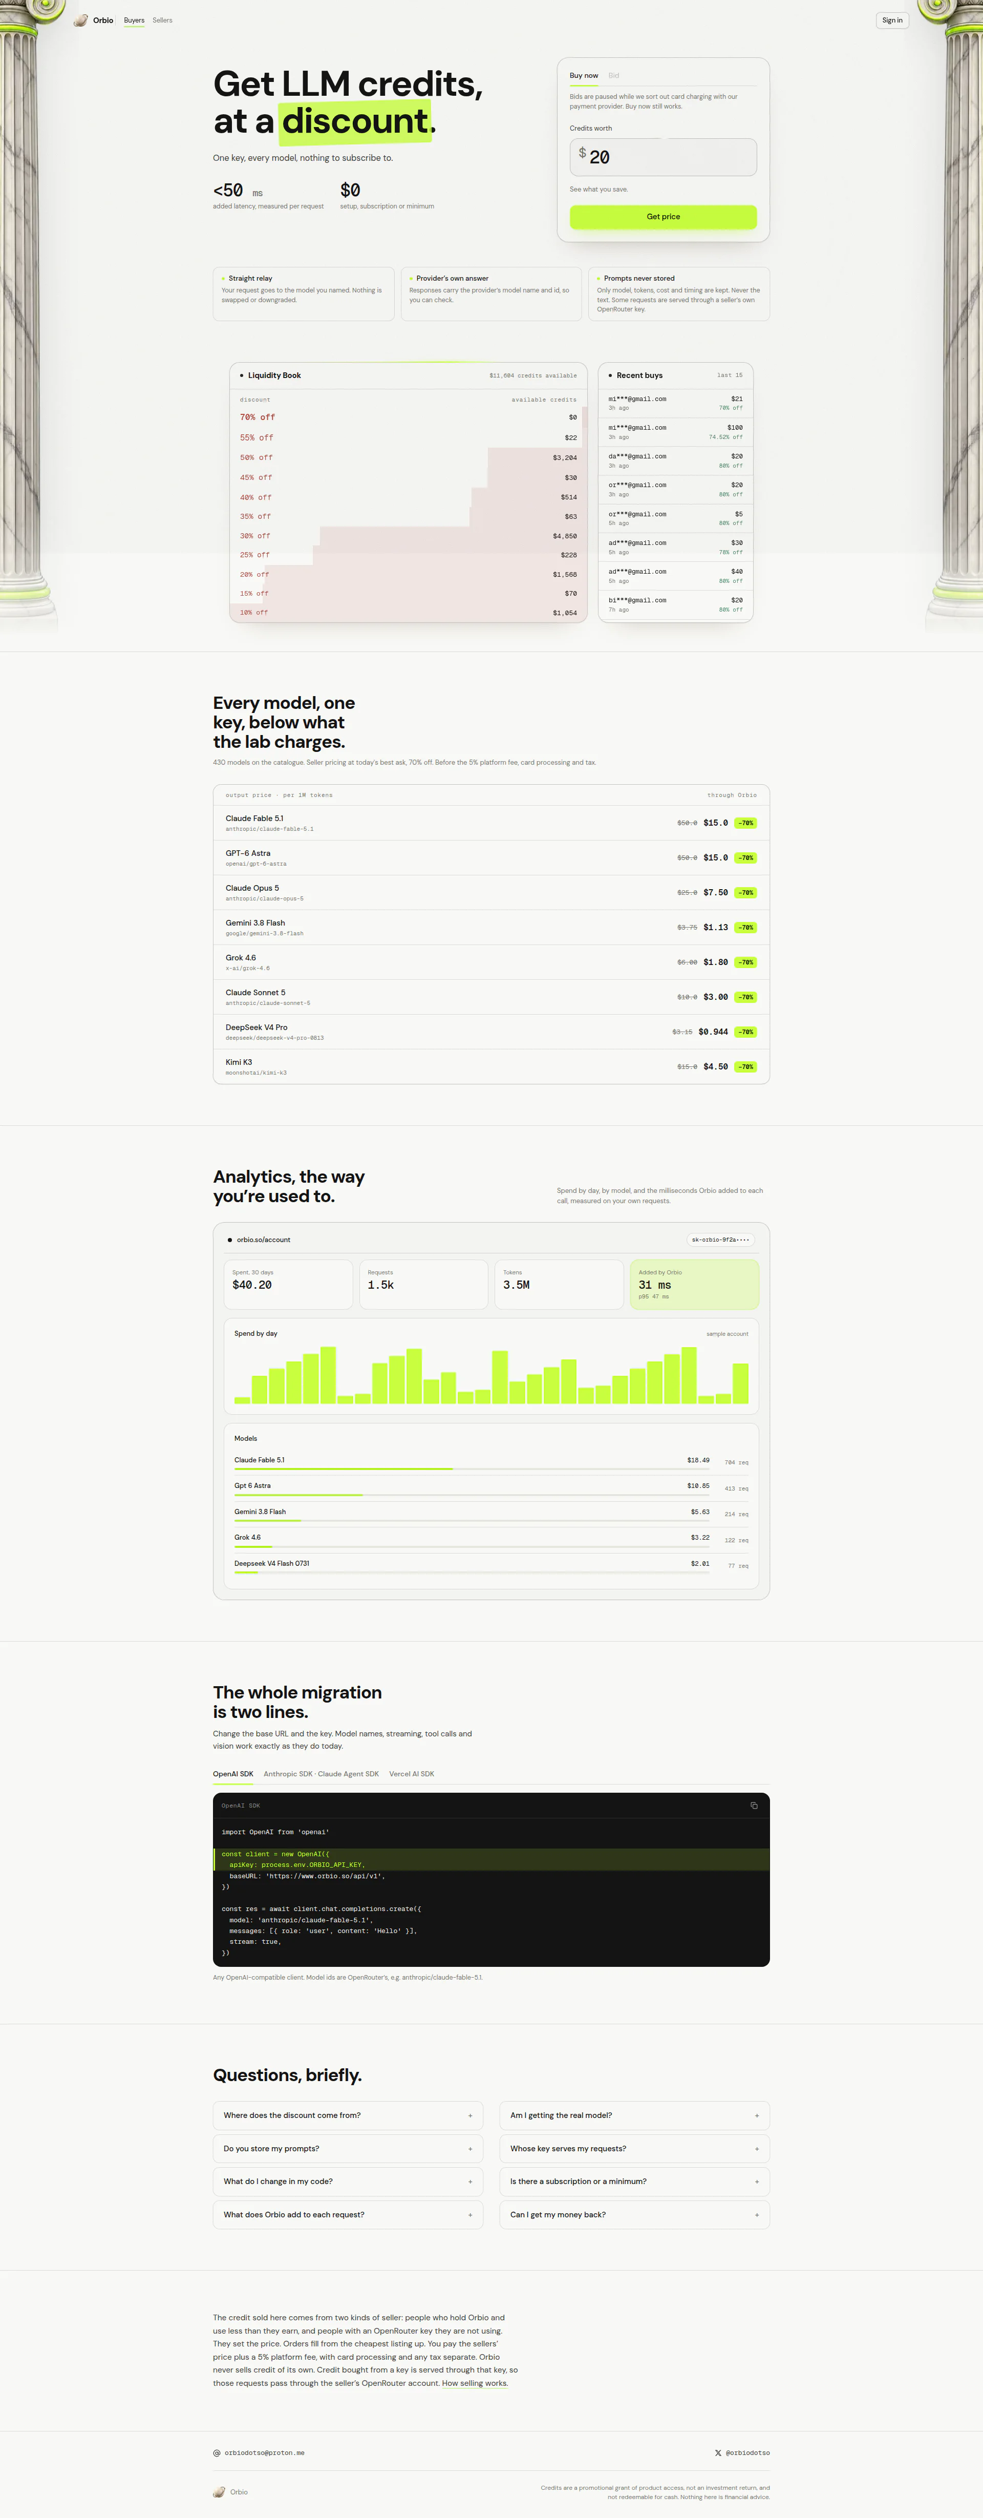
Task: Click the bi***@gmail.com recent buy row
Action: (x=675, y=604)
